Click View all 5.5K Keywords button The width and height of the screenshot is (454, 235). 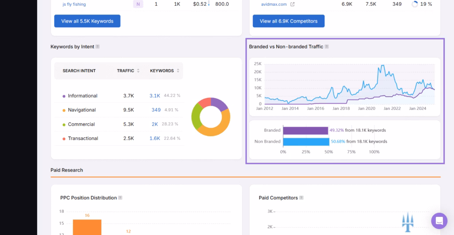[87, 21]
